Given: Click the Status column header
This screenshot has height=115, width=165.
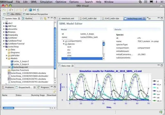Looking at the screenshot, I should [23, 95].
